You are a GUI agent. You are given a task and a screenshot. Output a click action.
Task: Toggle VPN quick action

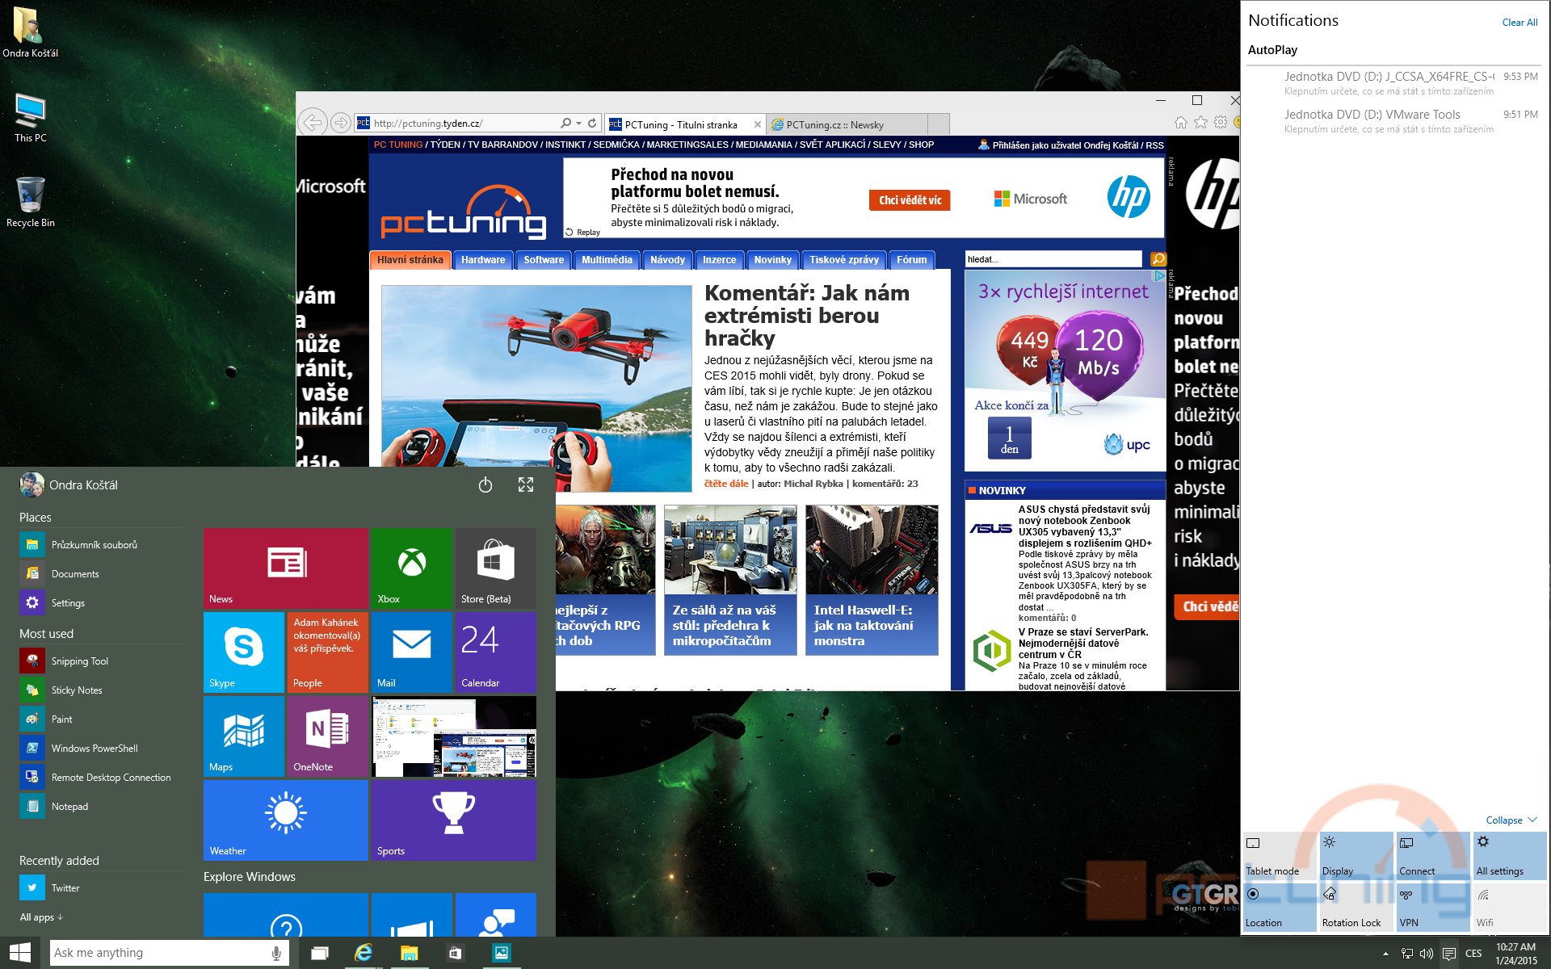coord(1433,907)
